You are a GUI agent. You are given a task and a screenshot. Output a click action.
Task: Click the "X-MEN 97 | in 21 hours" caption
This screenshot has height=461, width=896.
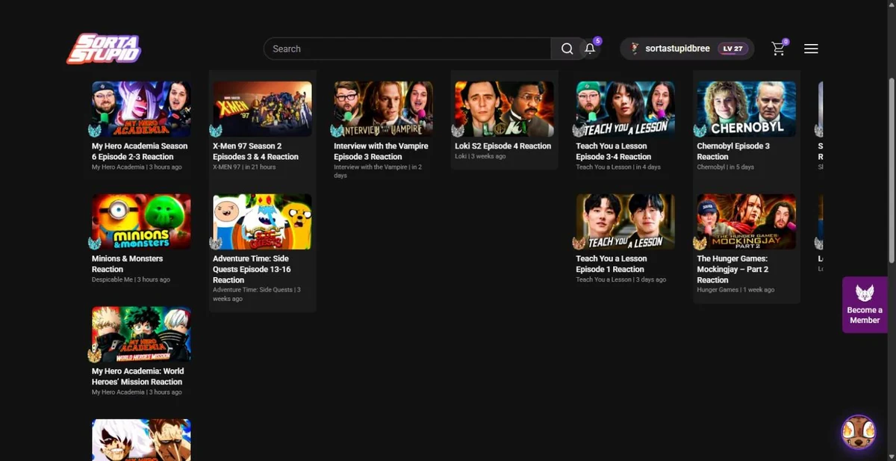[x=244, y=167]
